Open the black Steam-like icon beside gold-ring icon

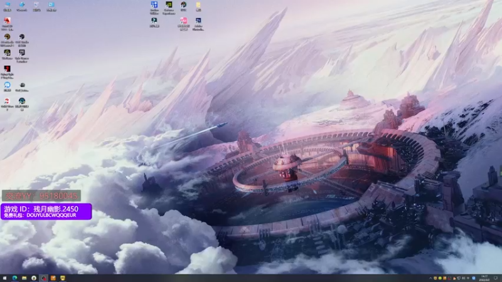(x=22, y=40)
